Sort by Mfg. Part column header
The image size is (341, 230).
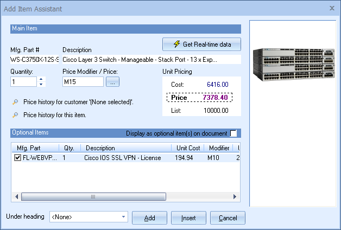click(35, 148)
